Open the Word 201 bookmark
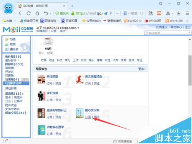This screenshot has width=192, height=144. 174,21
